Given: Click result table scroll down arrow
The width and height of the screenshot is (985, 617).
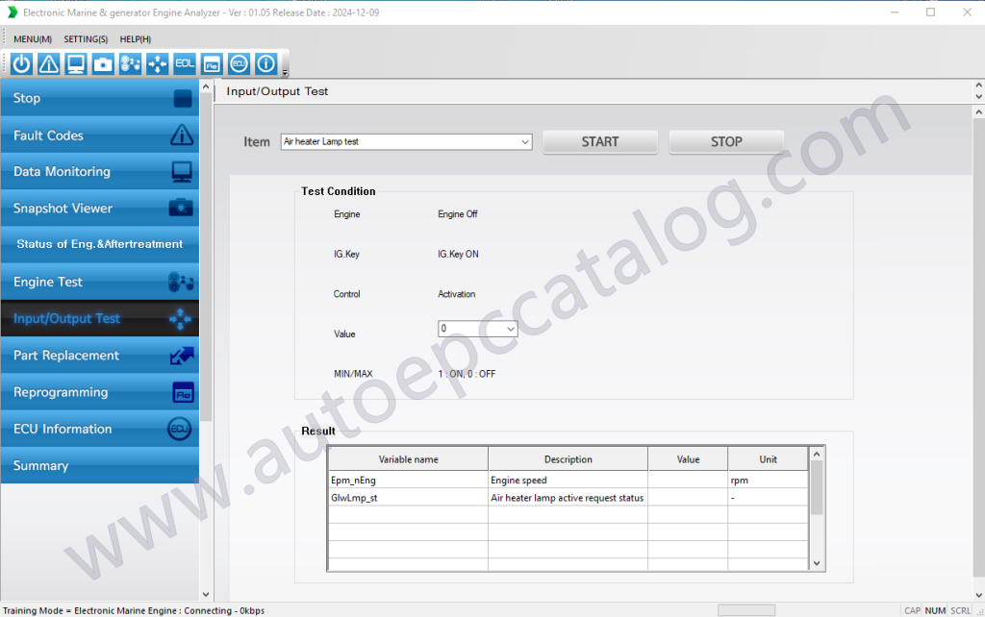Looking at the screenshot, I should 817,563.
